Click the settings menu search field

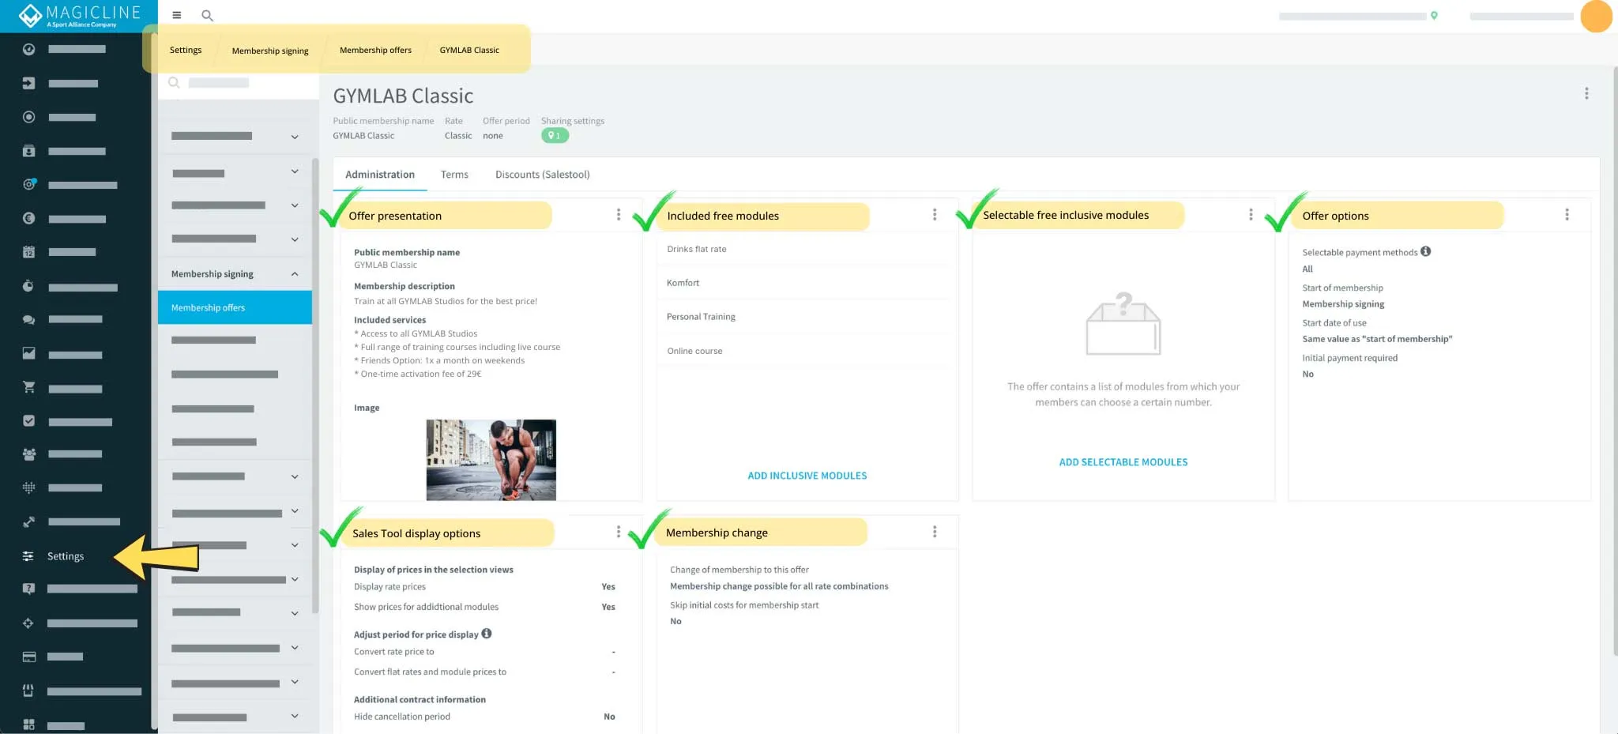[x=239, y=83]
